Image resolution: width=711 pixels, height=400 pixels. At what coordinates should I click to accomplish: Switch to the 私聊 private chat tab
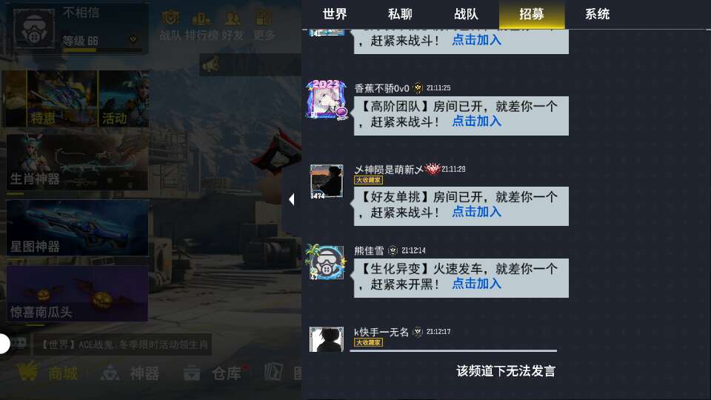click(x=400, y=14)
